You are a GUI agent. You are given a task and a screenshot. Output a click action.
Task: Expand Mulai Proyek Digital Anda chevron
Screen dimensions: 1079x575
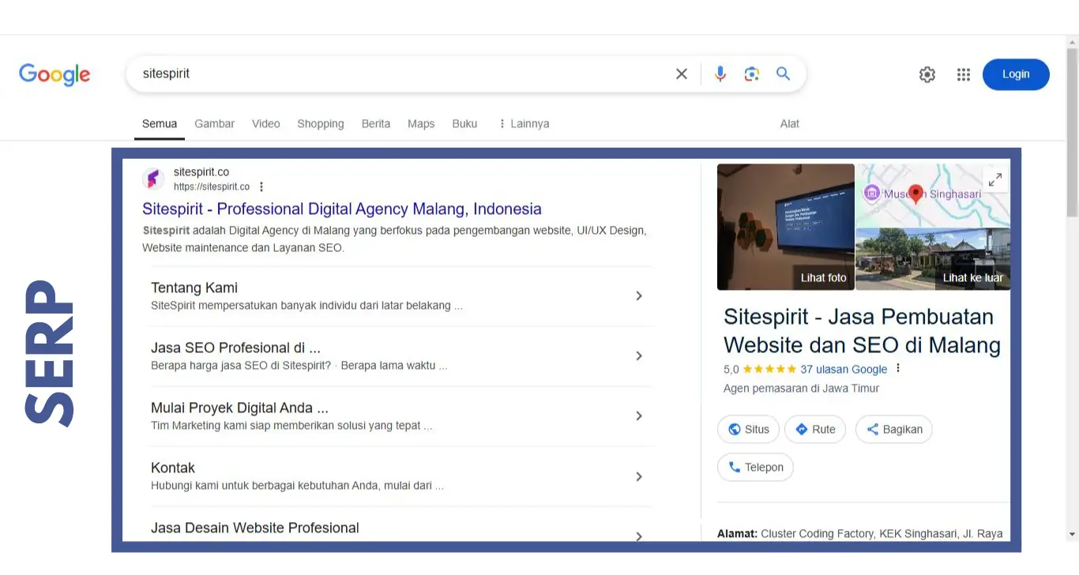coord(639,416)
